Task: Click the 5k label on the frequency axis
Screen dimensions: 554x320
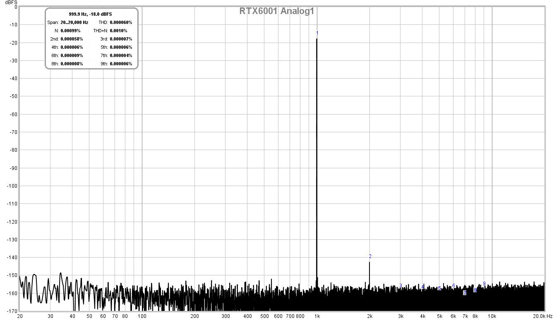Action: pos(439,316)
